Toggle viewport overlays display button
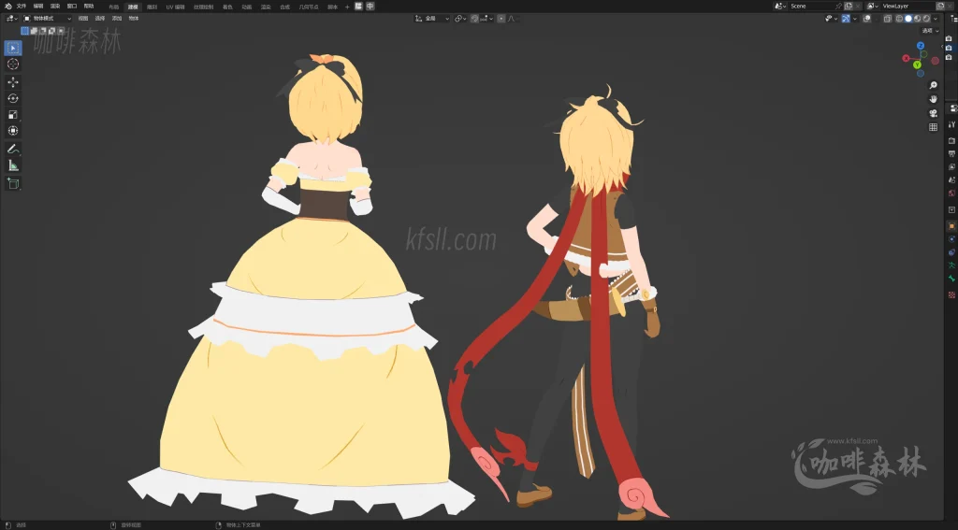 tap(866, 19)
